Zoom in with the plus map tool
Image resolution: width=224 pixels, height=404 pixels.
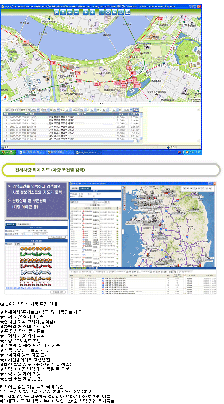point(70,12)
